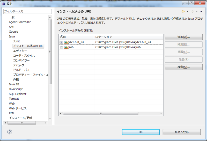Screen dimensions: 207x141
Task: Click the help question mark icon
Action: pos(10,132)
